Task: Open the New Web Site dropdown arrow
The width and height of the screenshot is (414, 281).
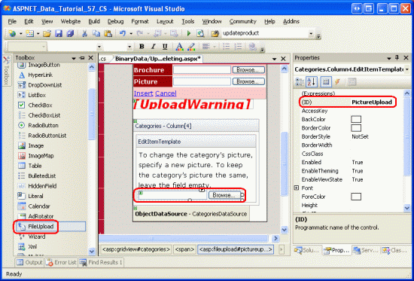Action: 20,34
